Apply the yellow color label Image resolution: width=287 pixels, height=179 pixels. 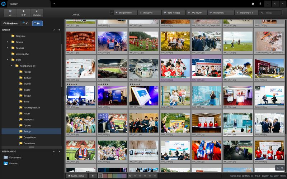pyautogui.click(x=110, y=176)
